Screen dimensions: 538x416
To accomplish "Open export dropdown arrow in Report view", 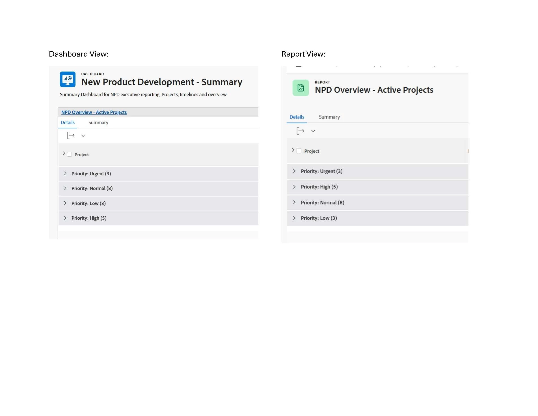I will point(313,131).
